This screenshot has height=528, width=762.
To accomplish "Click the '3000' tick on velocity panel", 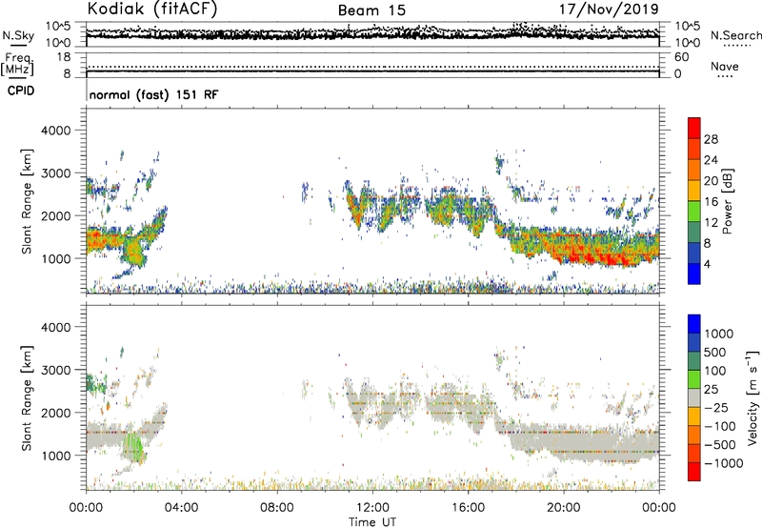I will (55, 370).
